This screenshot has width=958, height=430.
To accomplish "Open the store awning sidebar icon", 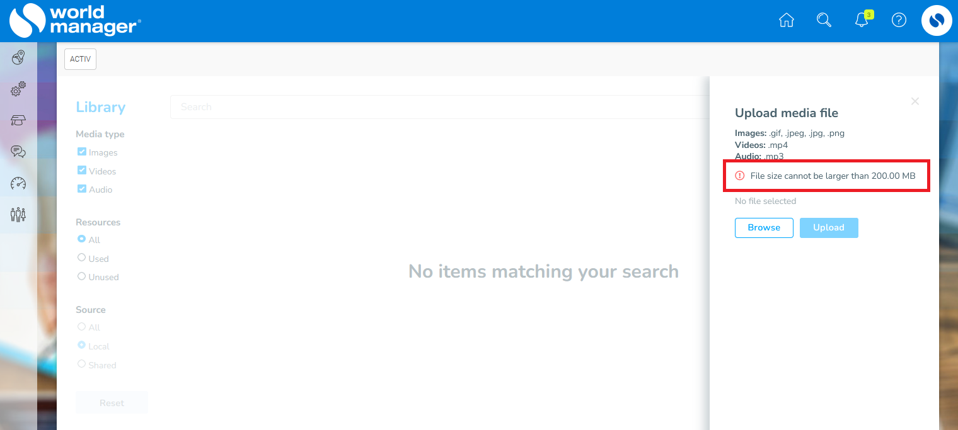I will [x=18, y=120].
